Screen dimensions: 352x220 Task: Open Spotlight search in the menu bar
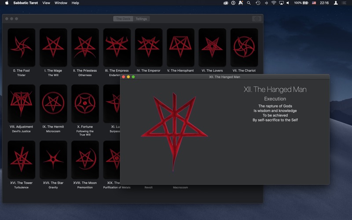click(249, 3)
